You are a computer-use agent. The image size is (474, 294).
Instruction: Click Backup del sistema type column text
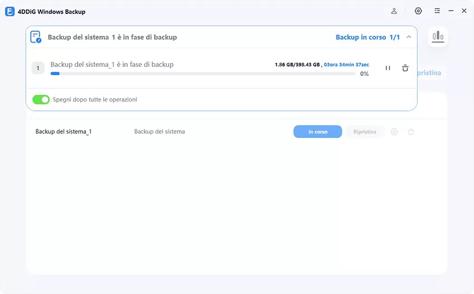(159, 132)
